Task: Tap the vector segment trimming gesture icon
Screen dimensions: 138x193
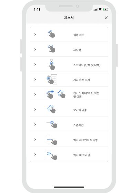Action: coord(52,140)
